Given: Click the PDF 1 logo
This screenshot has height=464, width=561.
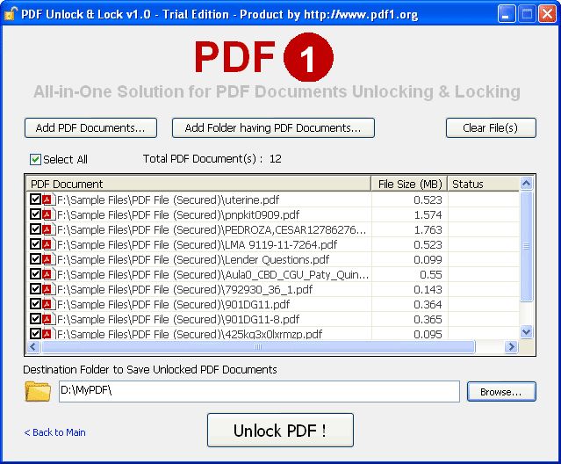Looking at the screenshot, I should pyautogui.click(x=264, y=57).
